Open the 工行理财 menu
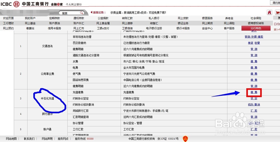This screenshot has width=280, height=142. click(x=8, y=23)
